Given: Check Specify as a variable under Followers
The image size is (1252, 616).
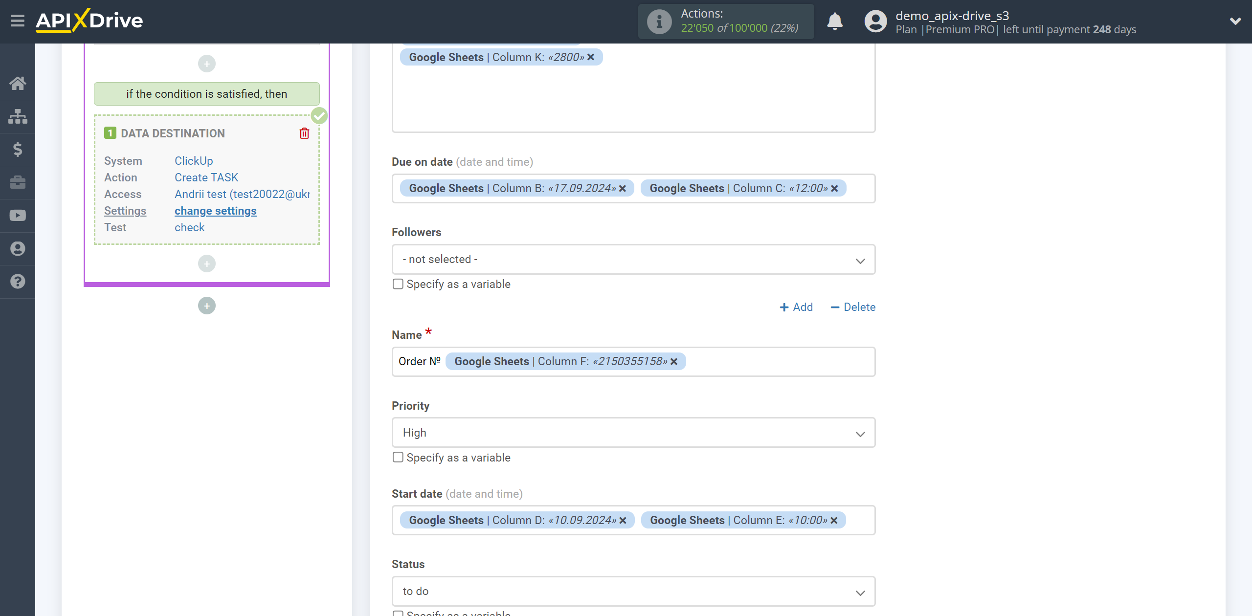Looking at the screenshot, I should 398,284.
